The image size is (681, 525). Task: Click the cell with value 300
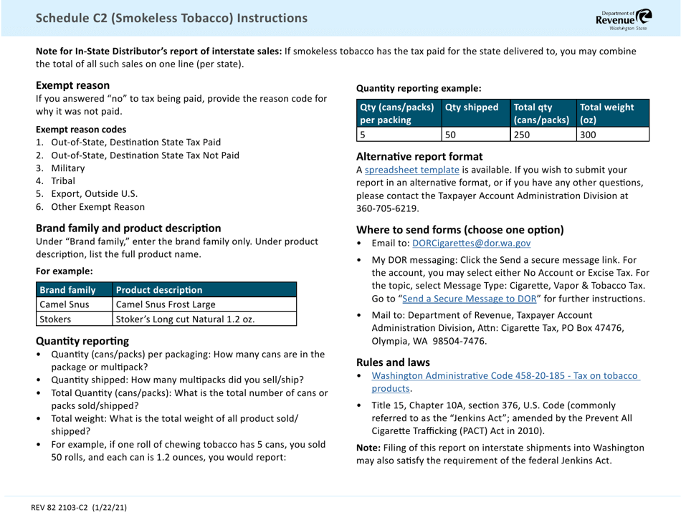[x=613, y=135]
